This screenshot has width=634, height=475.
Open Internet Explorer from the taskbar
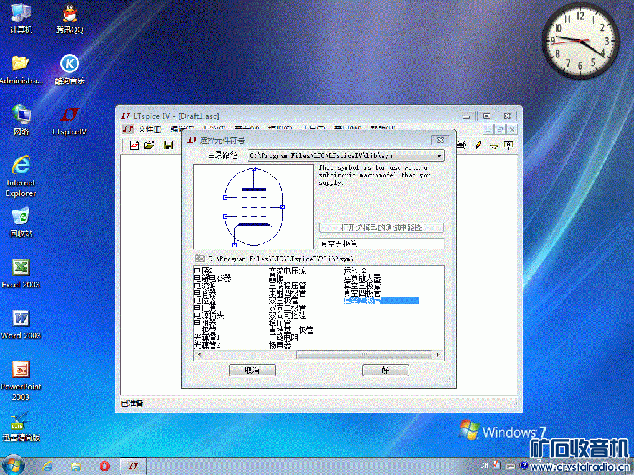pyautogui.click(x=48, y=466)
